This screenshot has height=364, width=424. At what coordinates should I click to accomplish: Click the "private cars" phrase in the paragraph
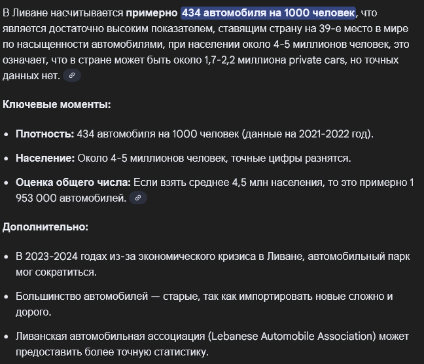pyautogui.click(x=317, y=60)
